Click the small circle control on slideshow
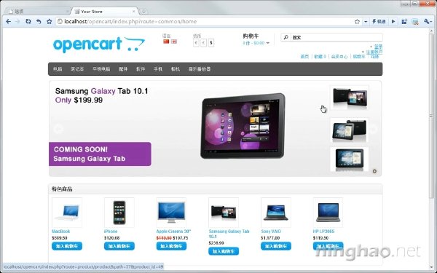 [x=374, y=171]
